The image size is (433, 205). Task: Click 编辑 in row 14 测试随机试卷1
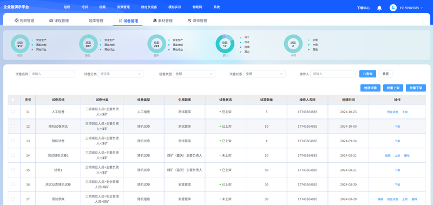pos(388,156)
